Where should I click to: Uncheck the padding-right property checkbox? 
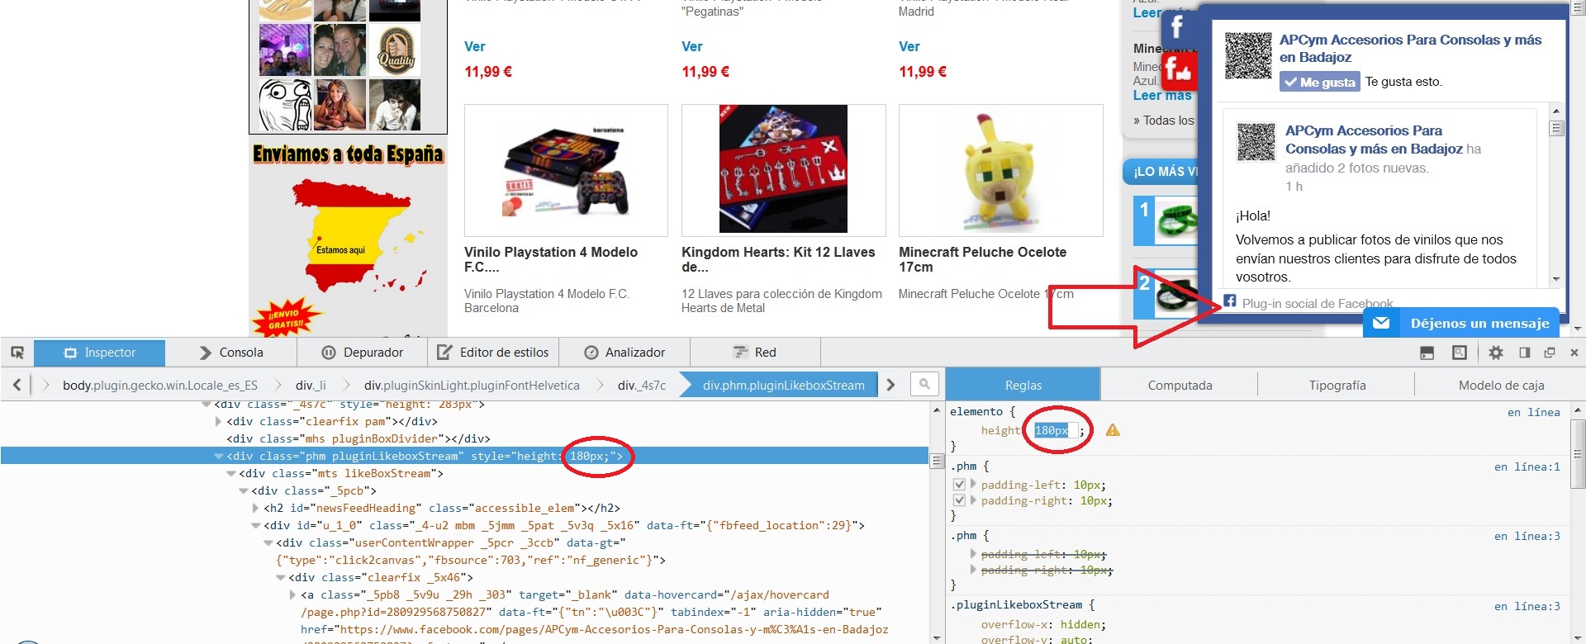[959, 500]
